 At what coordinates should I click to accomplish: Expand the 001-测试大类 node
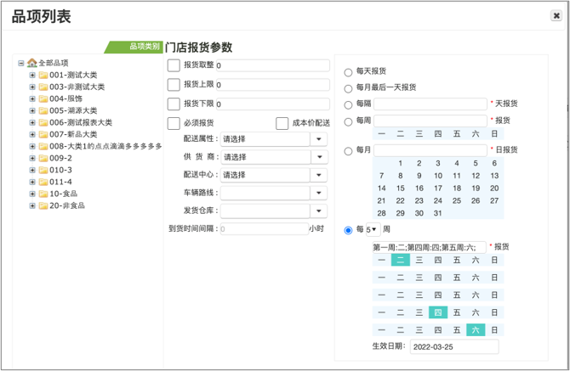[x=32, y=75]
